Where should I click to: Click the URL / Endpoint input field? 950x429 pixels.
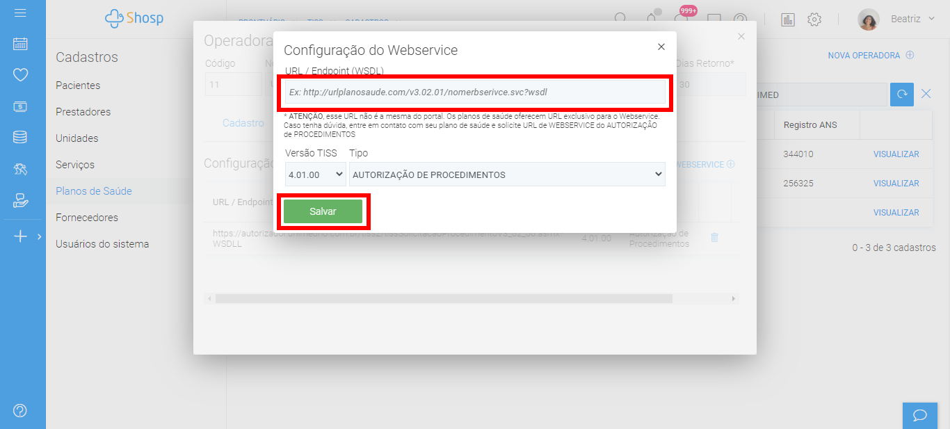click(475, 92)
